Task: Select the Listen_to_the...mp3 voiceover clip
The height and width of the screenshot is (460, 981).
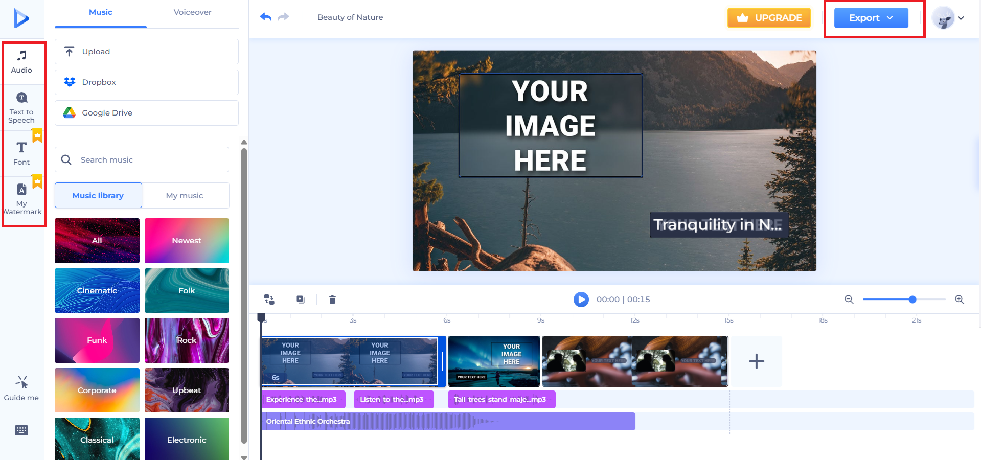Action: pos(394,400)
